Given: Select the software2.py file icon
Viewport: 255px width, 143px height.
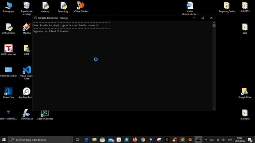Looking at the screenshot, I should pyautogui.click(x=8, y=29).
